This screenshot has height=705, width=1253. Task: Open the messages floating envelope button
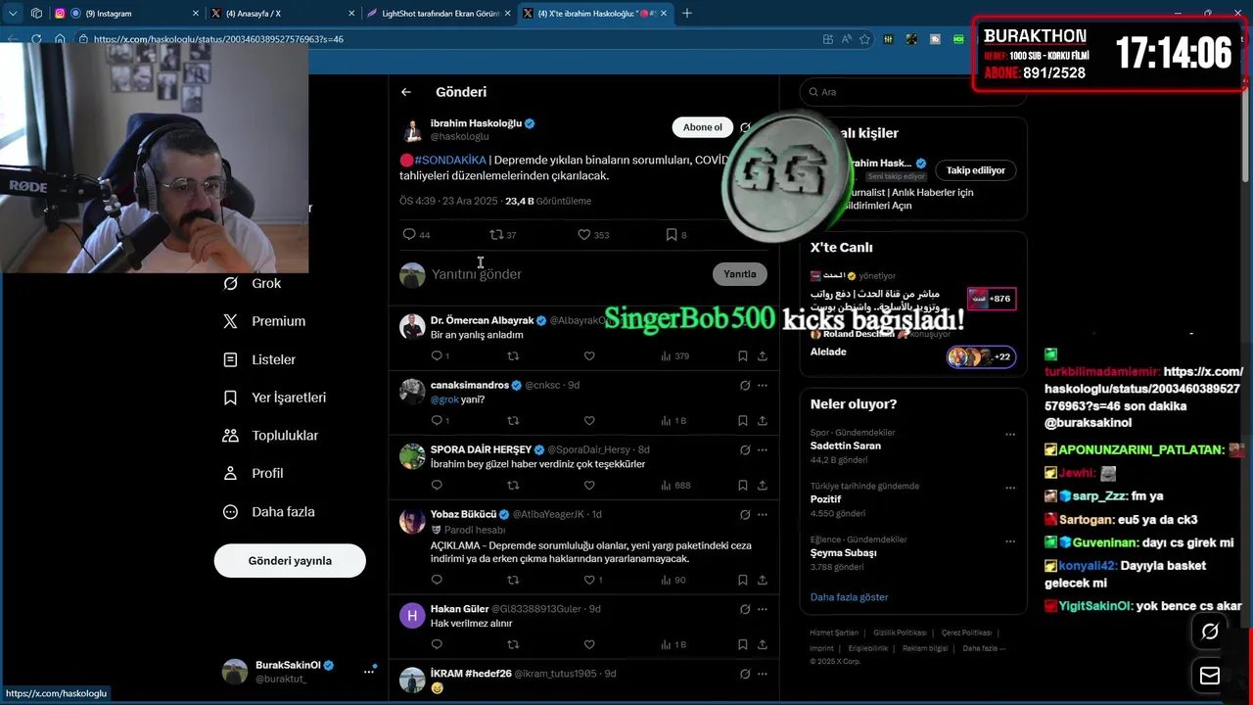pyautogui.click(x=1210, y=676)
